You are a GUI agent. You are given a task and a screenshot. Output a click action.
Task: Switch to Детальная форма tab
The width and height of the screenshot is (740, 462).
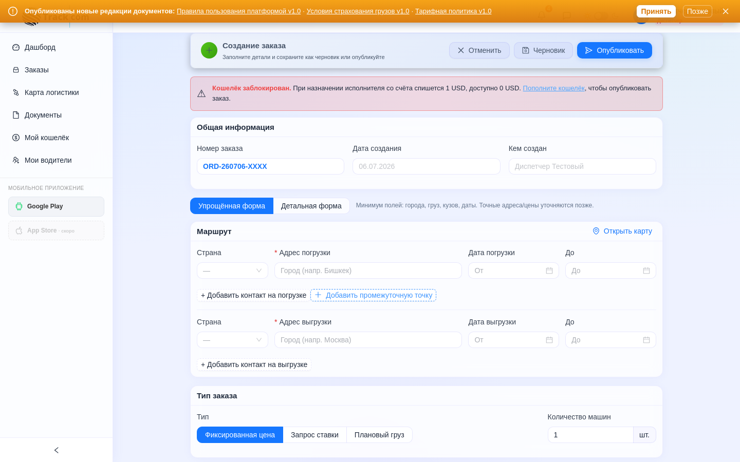[311, 206]
